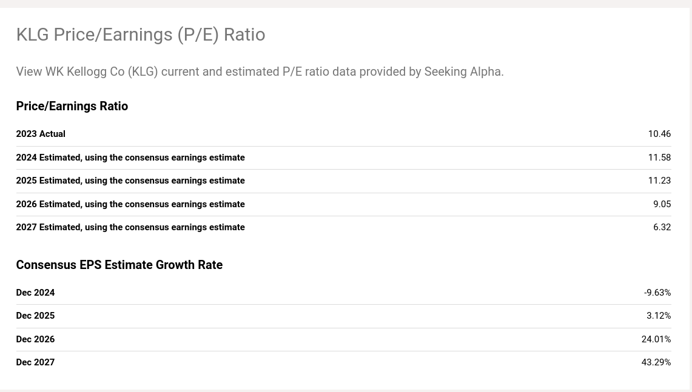
Task: Select the 24.01% growth rate value
Action: [656, 339]
